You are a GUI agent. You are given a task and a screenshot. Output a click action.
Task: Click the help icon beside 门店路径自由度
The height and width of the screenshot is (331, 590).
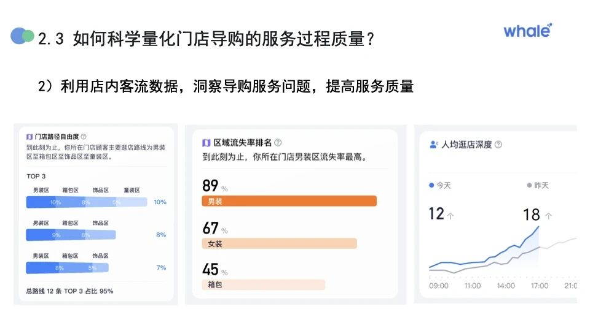(84, 137)
